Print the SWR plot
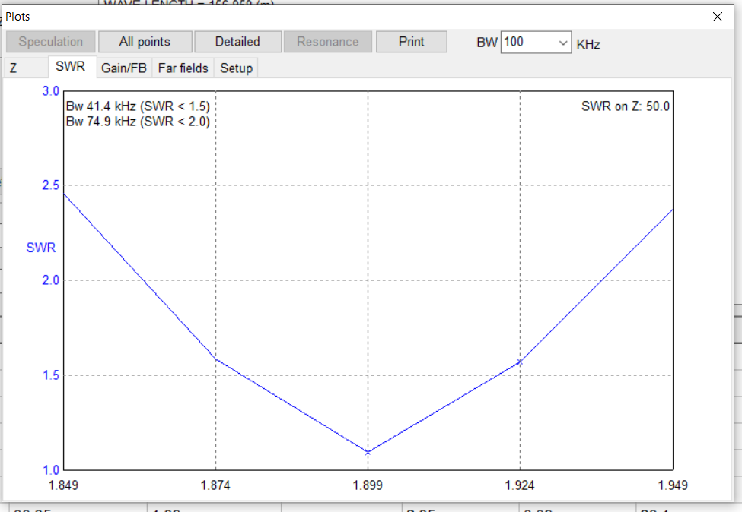The width and height of the screenshot is (742, 512). tap(411, 42)
